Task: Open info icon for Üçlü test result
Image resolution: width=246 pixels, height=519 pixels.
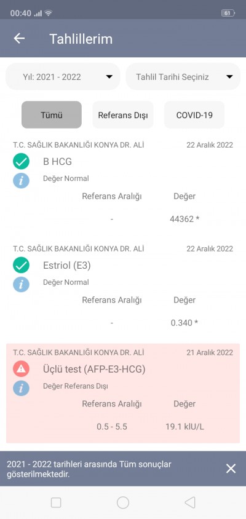Action: pos(21,388)
